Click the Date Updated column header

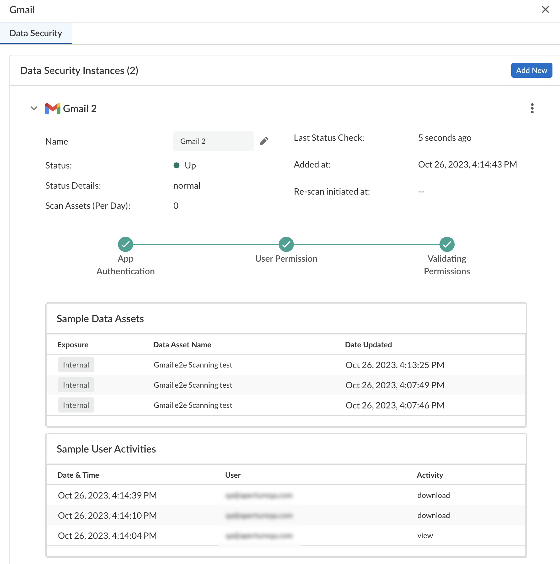pos(368,345)
